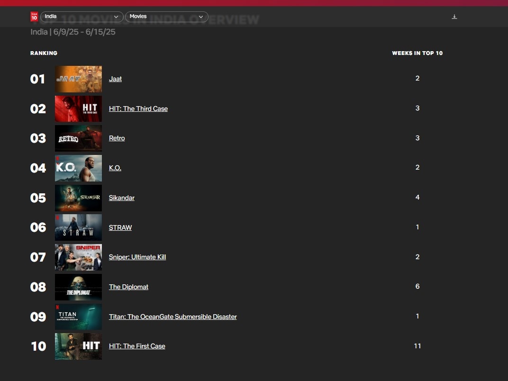Open the HIT: The First Case link
The width and height of the screenshot is (508, 381).
click(x=137, y=346)
